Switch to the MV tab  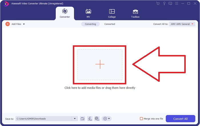click(88, 13)
